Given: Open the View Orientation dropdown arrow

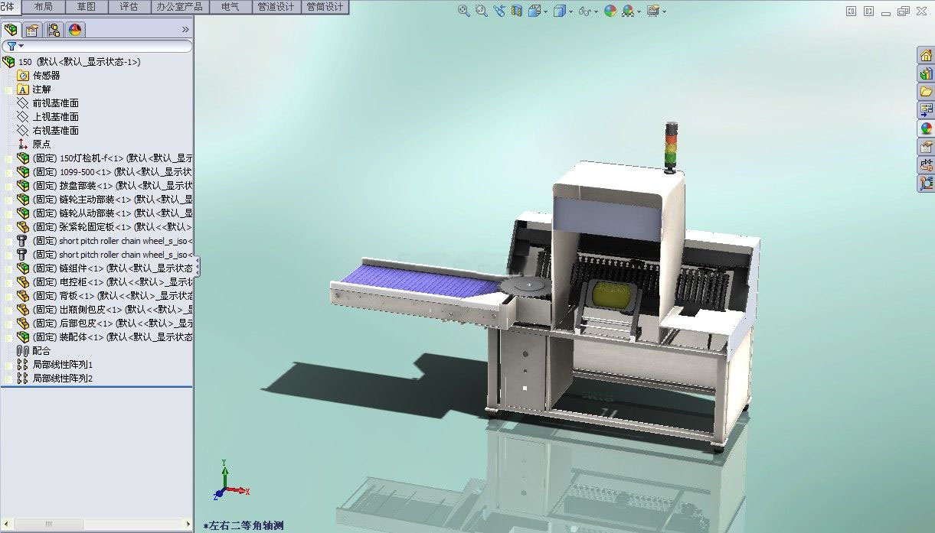Looking at the screenshot, I should [x=545, y=11].
